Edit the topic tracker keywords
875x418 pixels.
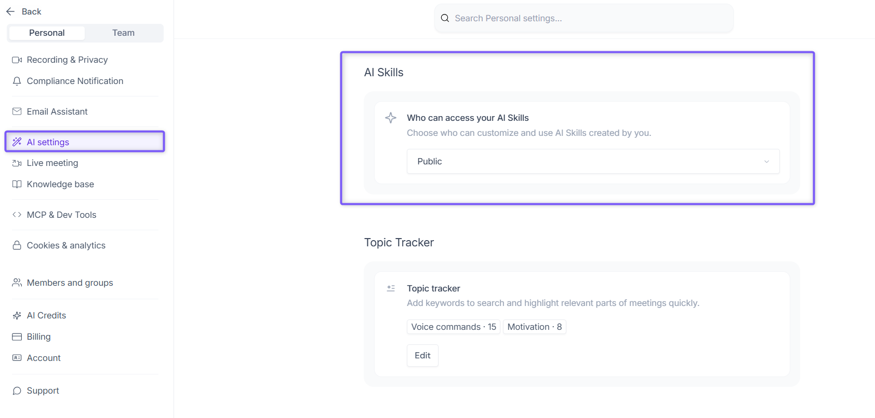[422, 355]
